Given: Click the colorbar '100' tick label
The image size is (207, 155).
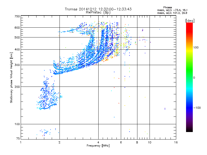Looking at the screenshot, I should click(x=196, y=48).
